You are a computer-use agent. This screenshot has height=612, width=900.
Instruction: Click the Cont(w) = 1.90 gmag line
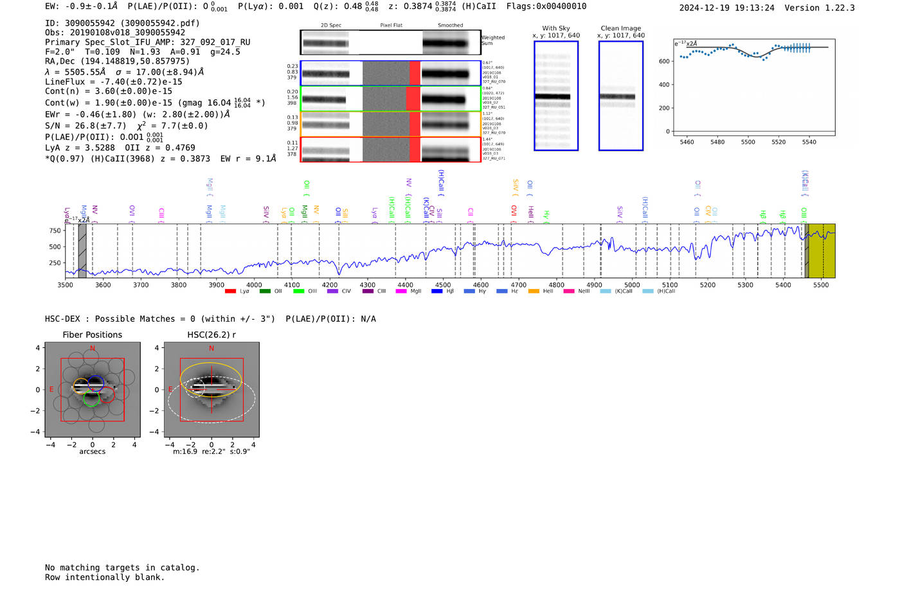(155, 103)
